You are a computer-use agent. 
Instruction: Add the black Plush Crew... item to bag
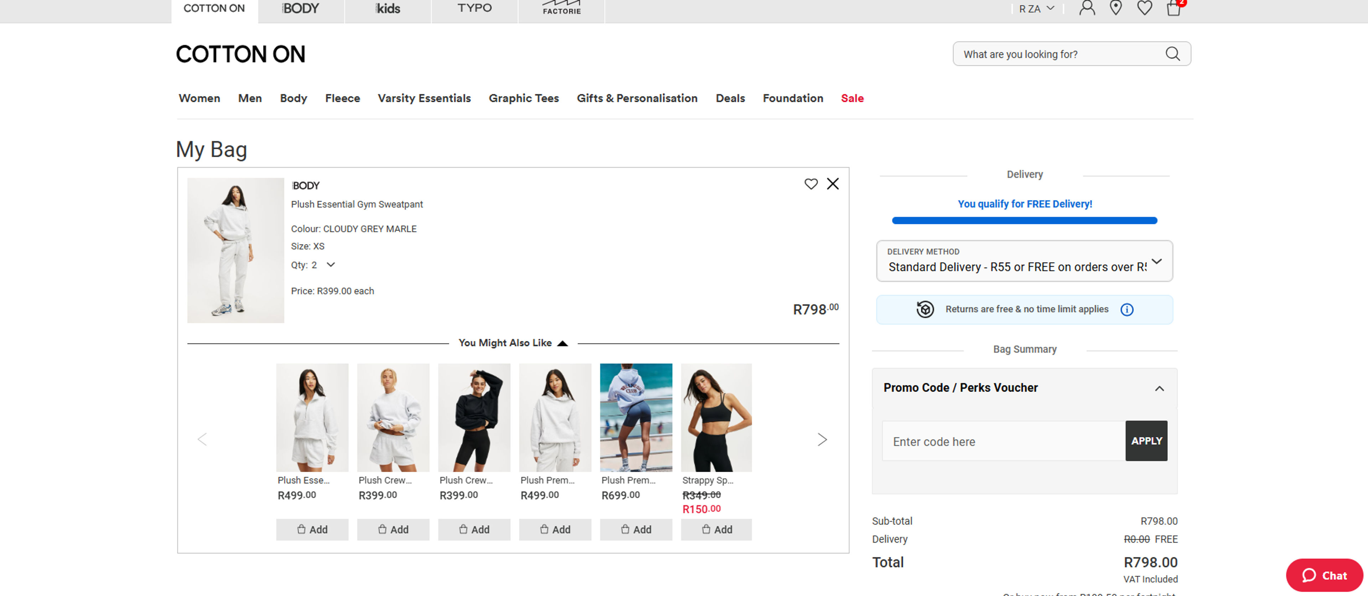click(x=474, y=529)
